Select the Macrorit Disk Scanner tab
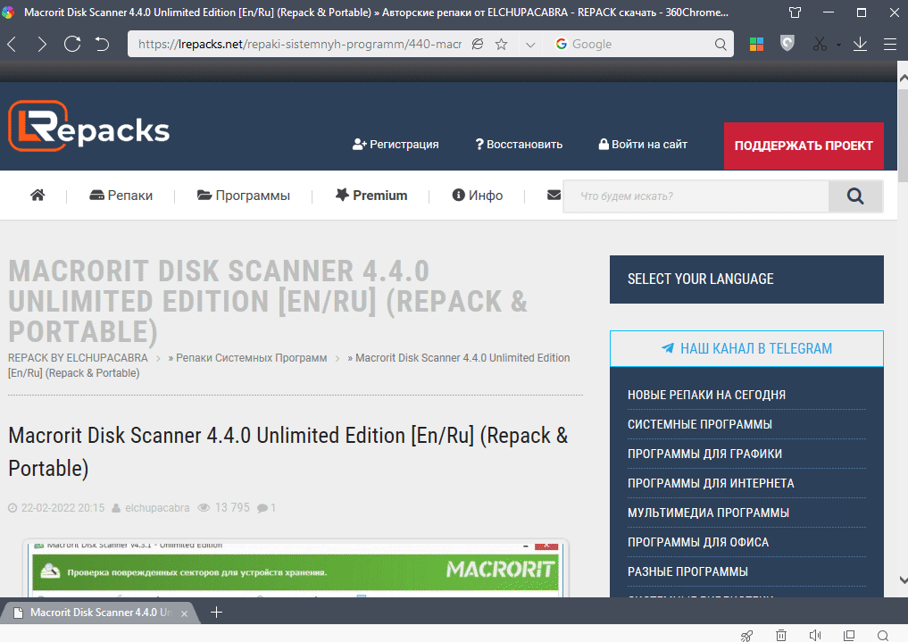908x642 pixels. pos(100,613)
